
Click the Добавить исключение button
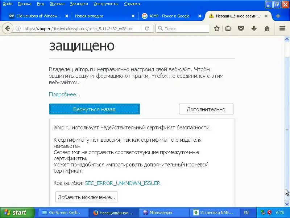86,197
